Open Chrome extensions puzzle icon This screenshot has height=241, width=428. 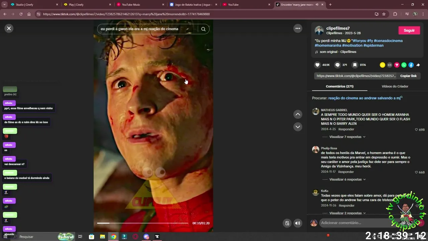[x=395, y=14]
